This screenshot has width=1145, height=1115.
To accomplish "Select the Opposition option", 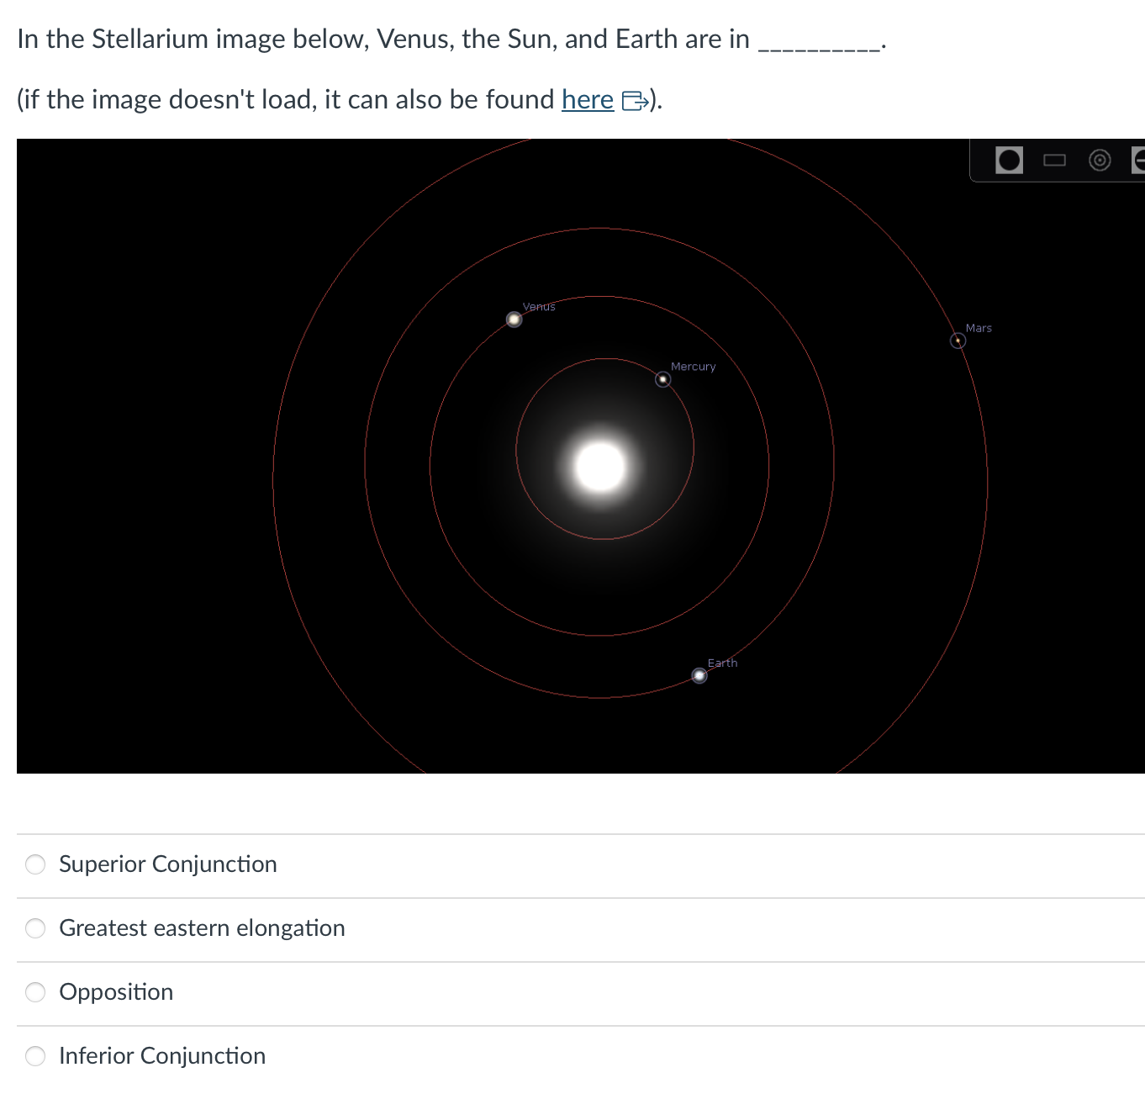I will 35,992.
